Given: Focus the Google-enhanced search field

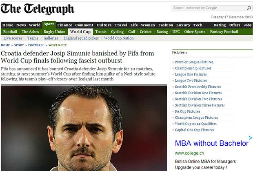Looking at the screenshot, I should pyautogui.click(x=209, y=8).
